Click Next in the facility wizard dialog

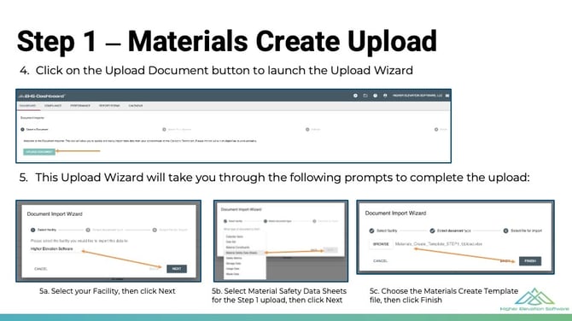coord(177,269)
